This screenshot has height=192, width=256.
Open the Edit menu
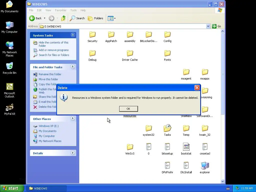[39, 10]
